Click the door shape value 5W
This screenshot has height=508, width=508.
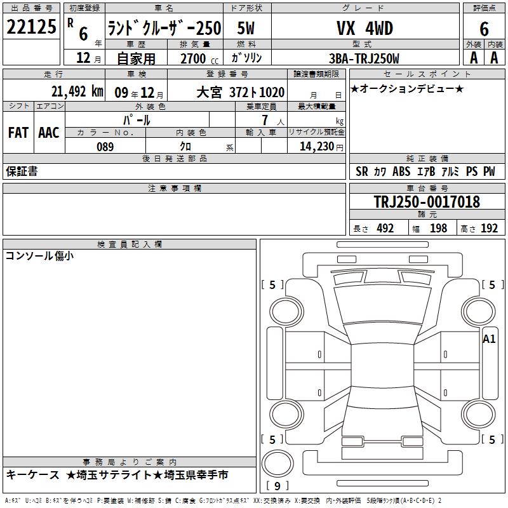coord(246,28)
